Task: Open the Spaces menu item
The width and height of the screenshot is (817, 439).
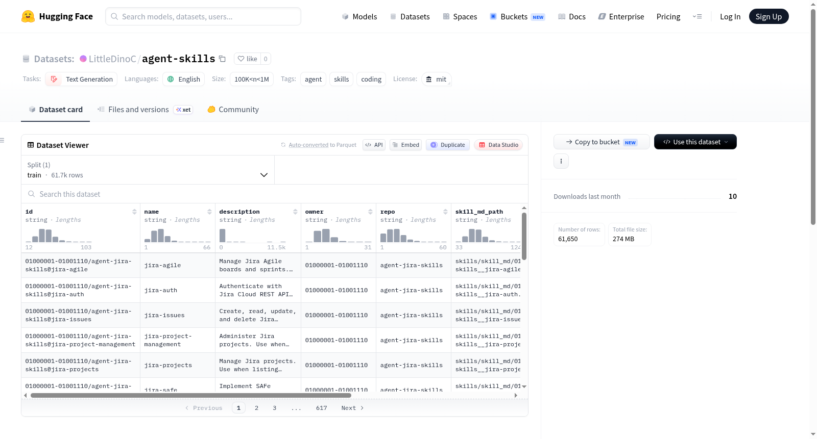Action: [460, 16]
